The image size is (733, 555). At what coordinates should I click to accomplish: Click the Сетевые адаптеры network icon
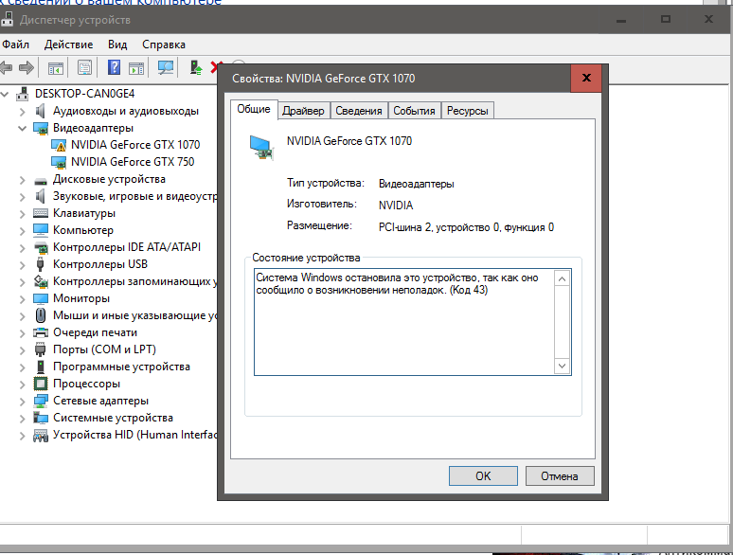(41, 401)
